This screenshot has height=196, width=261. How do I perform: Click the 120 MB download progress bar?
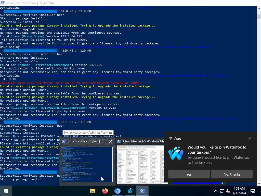[30, 51]
